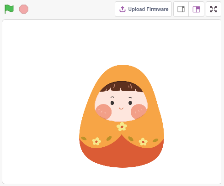Switch to large stage layout
Image resolution: width=224 pixels, height=186 pixels.
[196, 9]
